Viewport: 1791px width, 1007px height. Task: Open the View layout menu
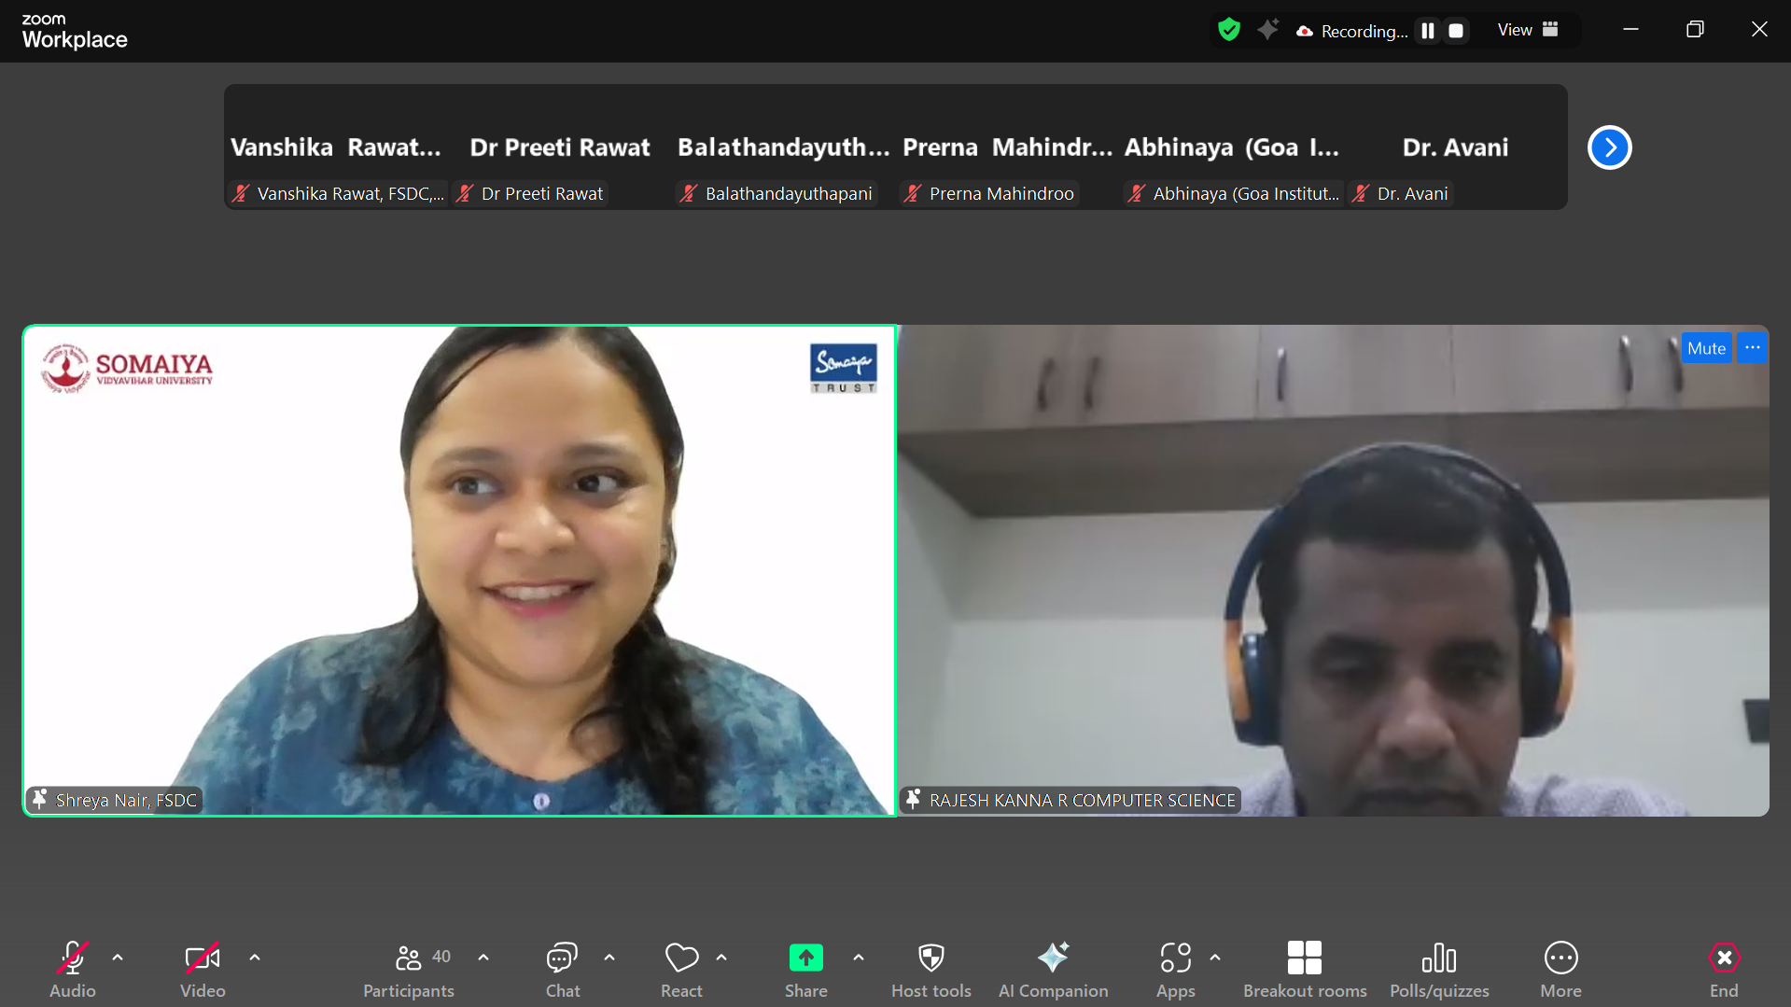(x=1528, y=30)
